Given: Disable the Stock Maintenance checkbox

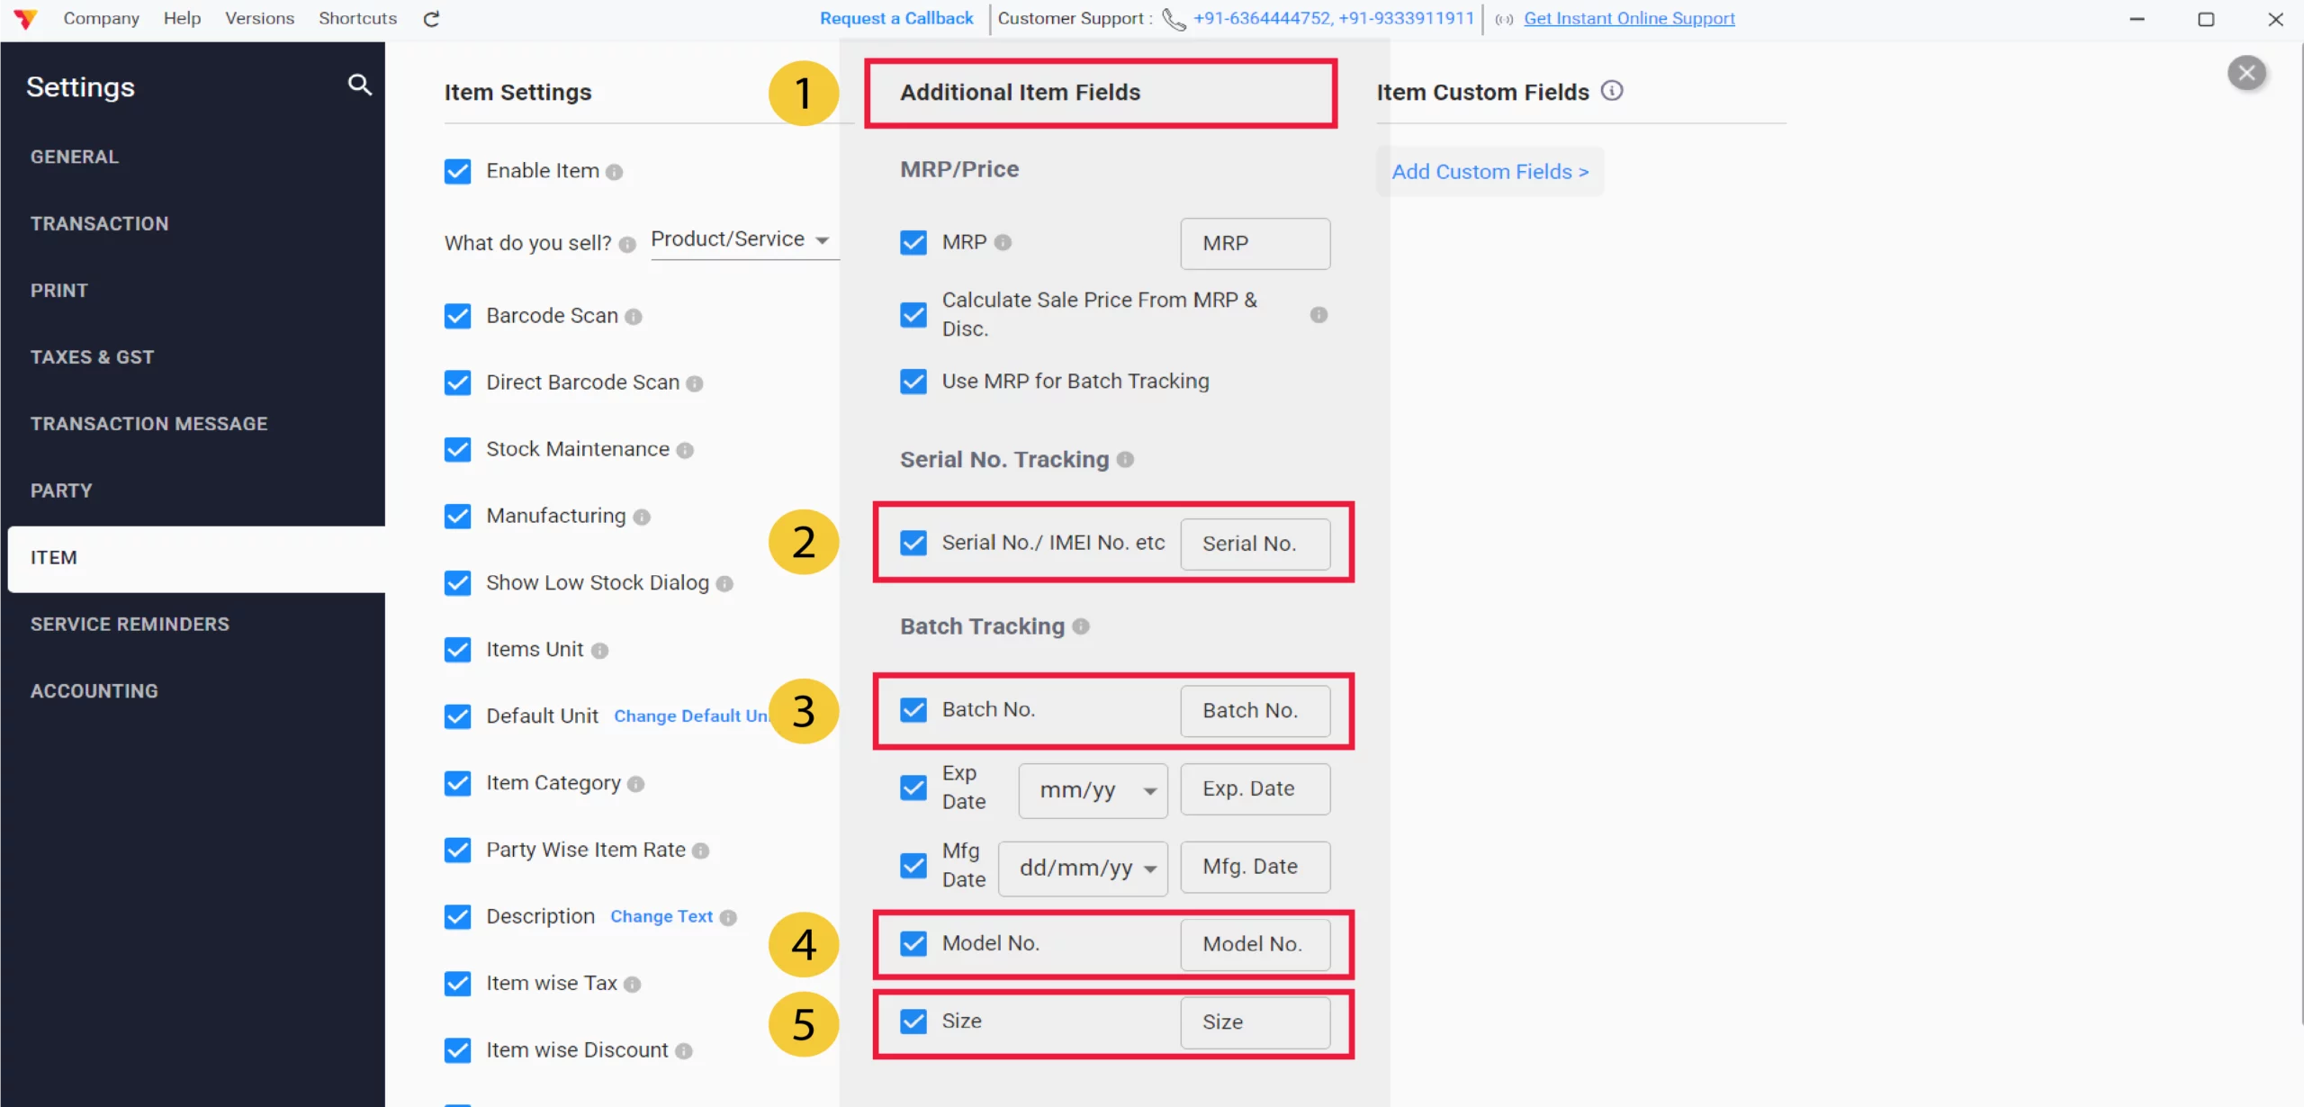Looking at the screenshot, I should tap(458, 450).
